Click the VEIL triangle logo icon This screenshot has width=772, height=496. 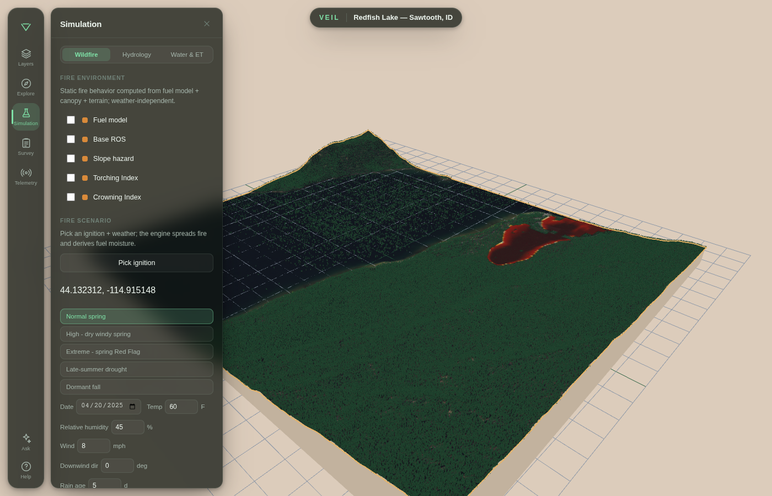(x=26, y=27)
